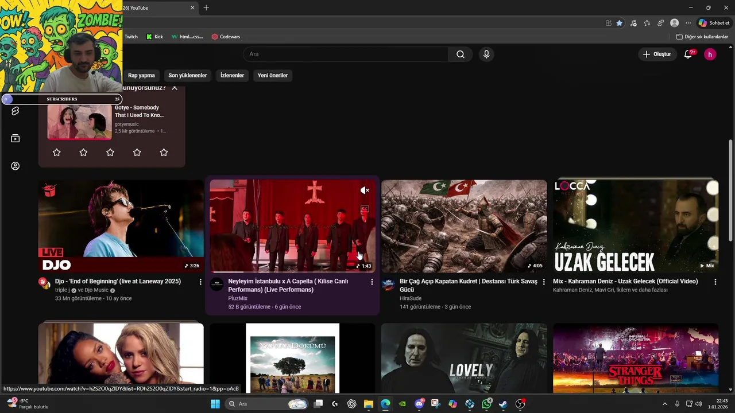The image size is (735, 413).
Task: Open the Stranger Things orchestra thumbnail
Action: click(636, 358)
